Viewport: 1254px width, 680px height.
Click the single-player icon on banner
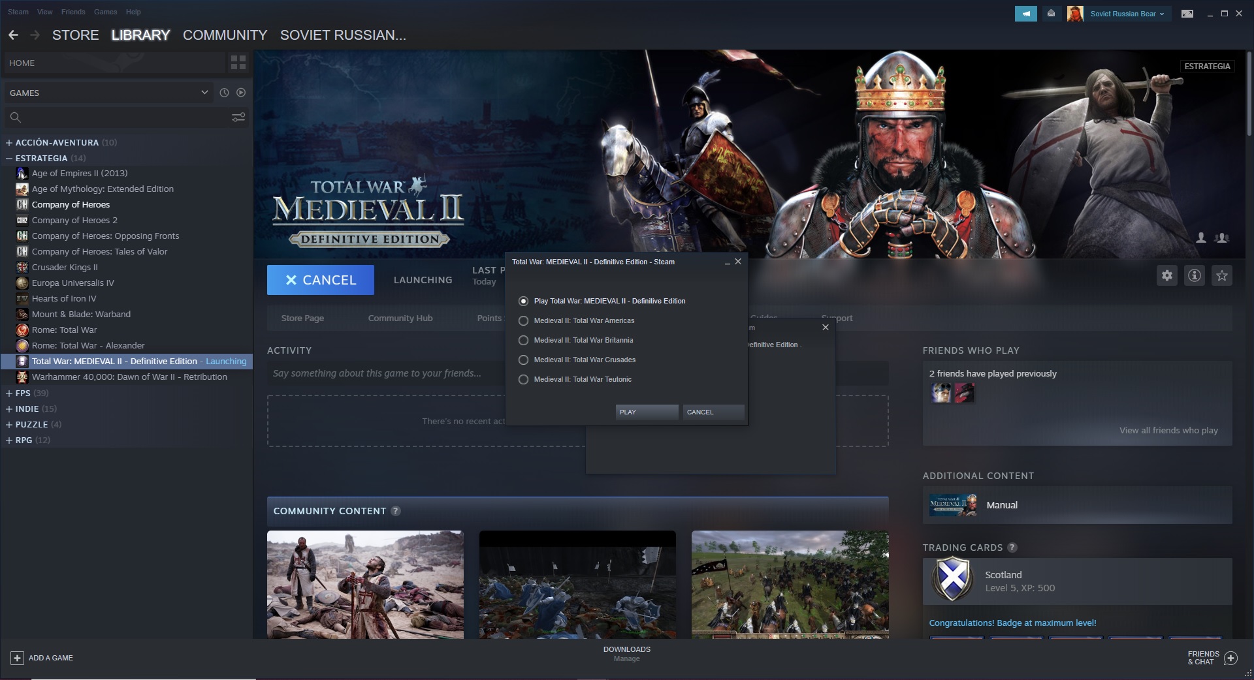(1200, 238)
